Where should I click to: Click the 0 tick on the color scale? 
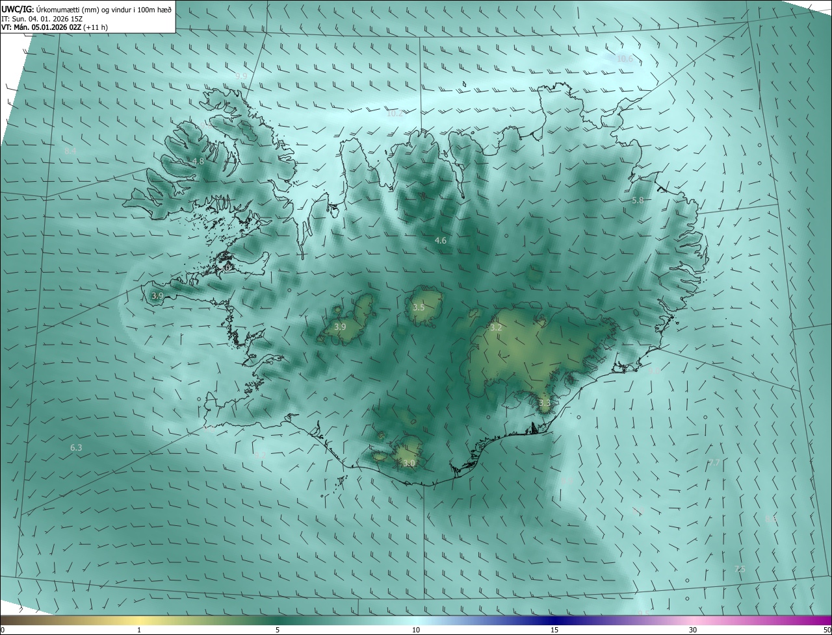point(3,630)
